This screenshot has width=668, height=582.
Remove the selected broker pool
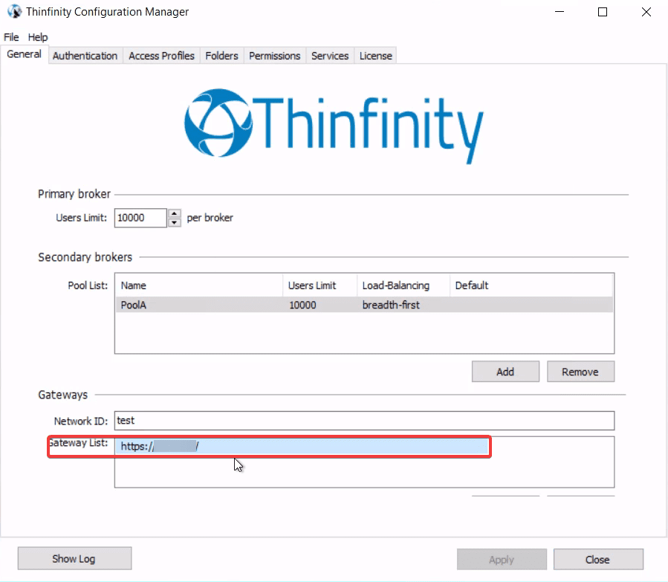click(580, 371)
